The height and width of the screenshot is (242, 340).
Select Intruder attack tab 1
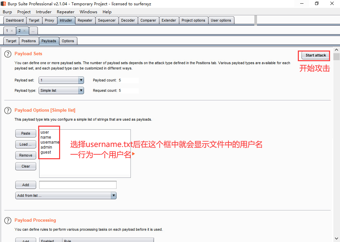(7, 31)
